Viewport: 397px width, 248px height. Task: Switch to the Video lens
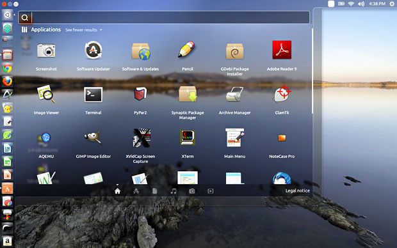(211, 191)
